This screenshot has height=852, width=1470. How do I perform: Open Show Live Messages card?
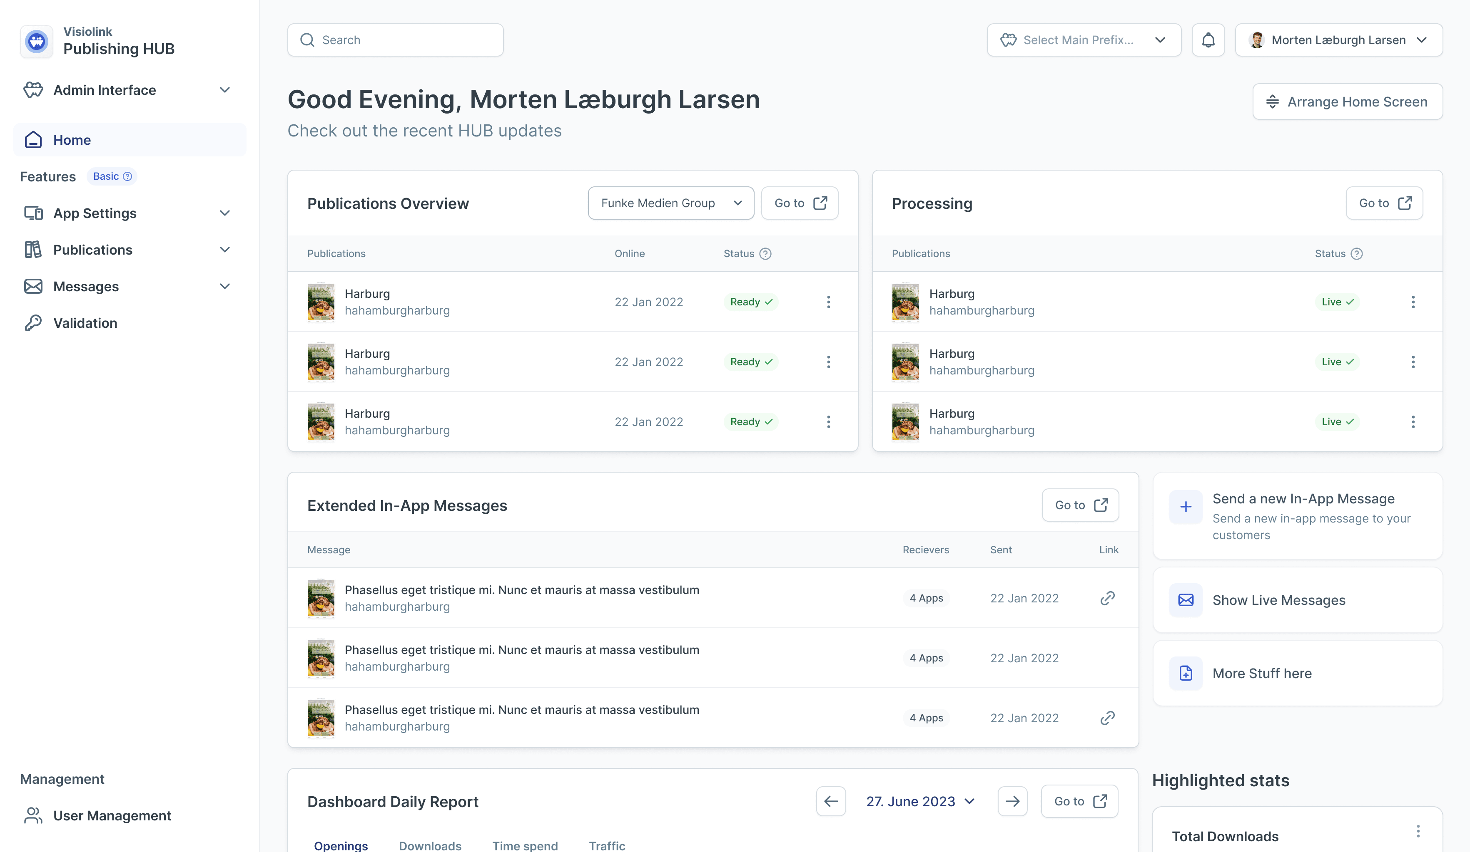(x=1297, y=600)
